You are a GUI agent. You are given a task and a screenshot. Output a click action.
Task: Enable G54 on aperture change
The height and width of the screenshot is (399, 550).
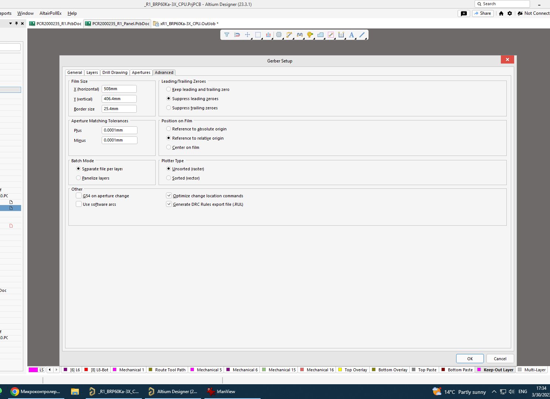(x=79, y=196)
